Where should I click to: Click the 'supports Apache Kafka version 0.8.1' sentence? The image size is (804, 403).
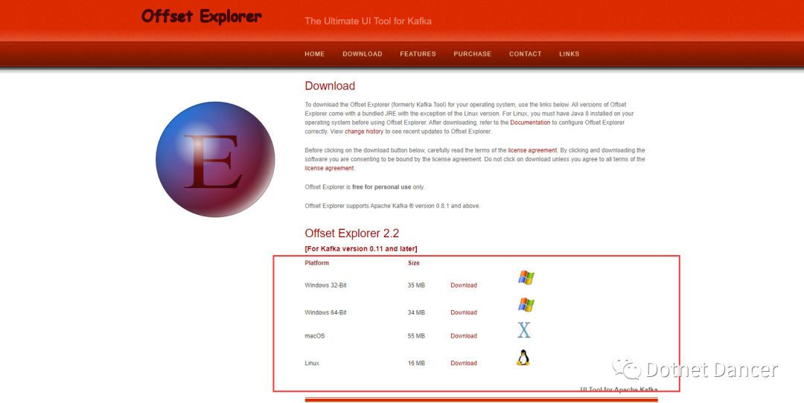(392, 206)
